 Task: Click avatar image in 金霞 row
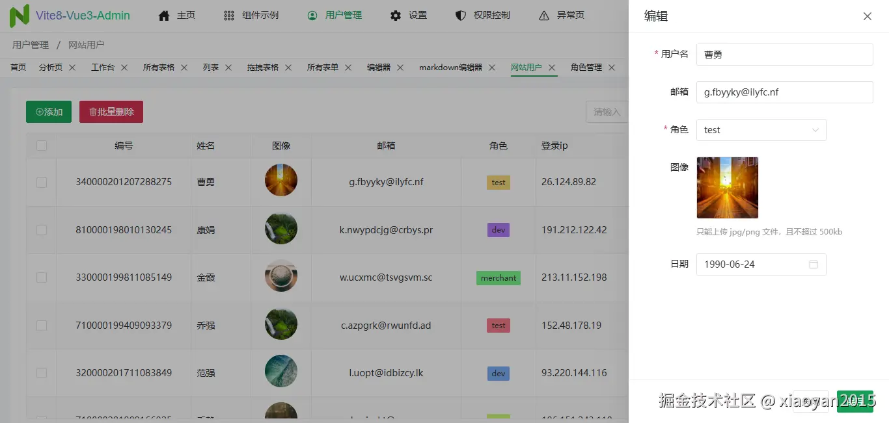[281, 276]
